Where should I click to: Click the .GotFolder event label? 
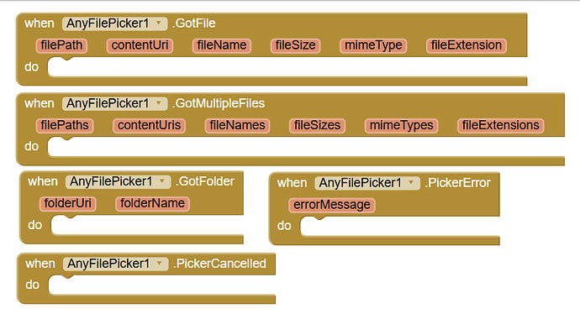coord(205,181)
